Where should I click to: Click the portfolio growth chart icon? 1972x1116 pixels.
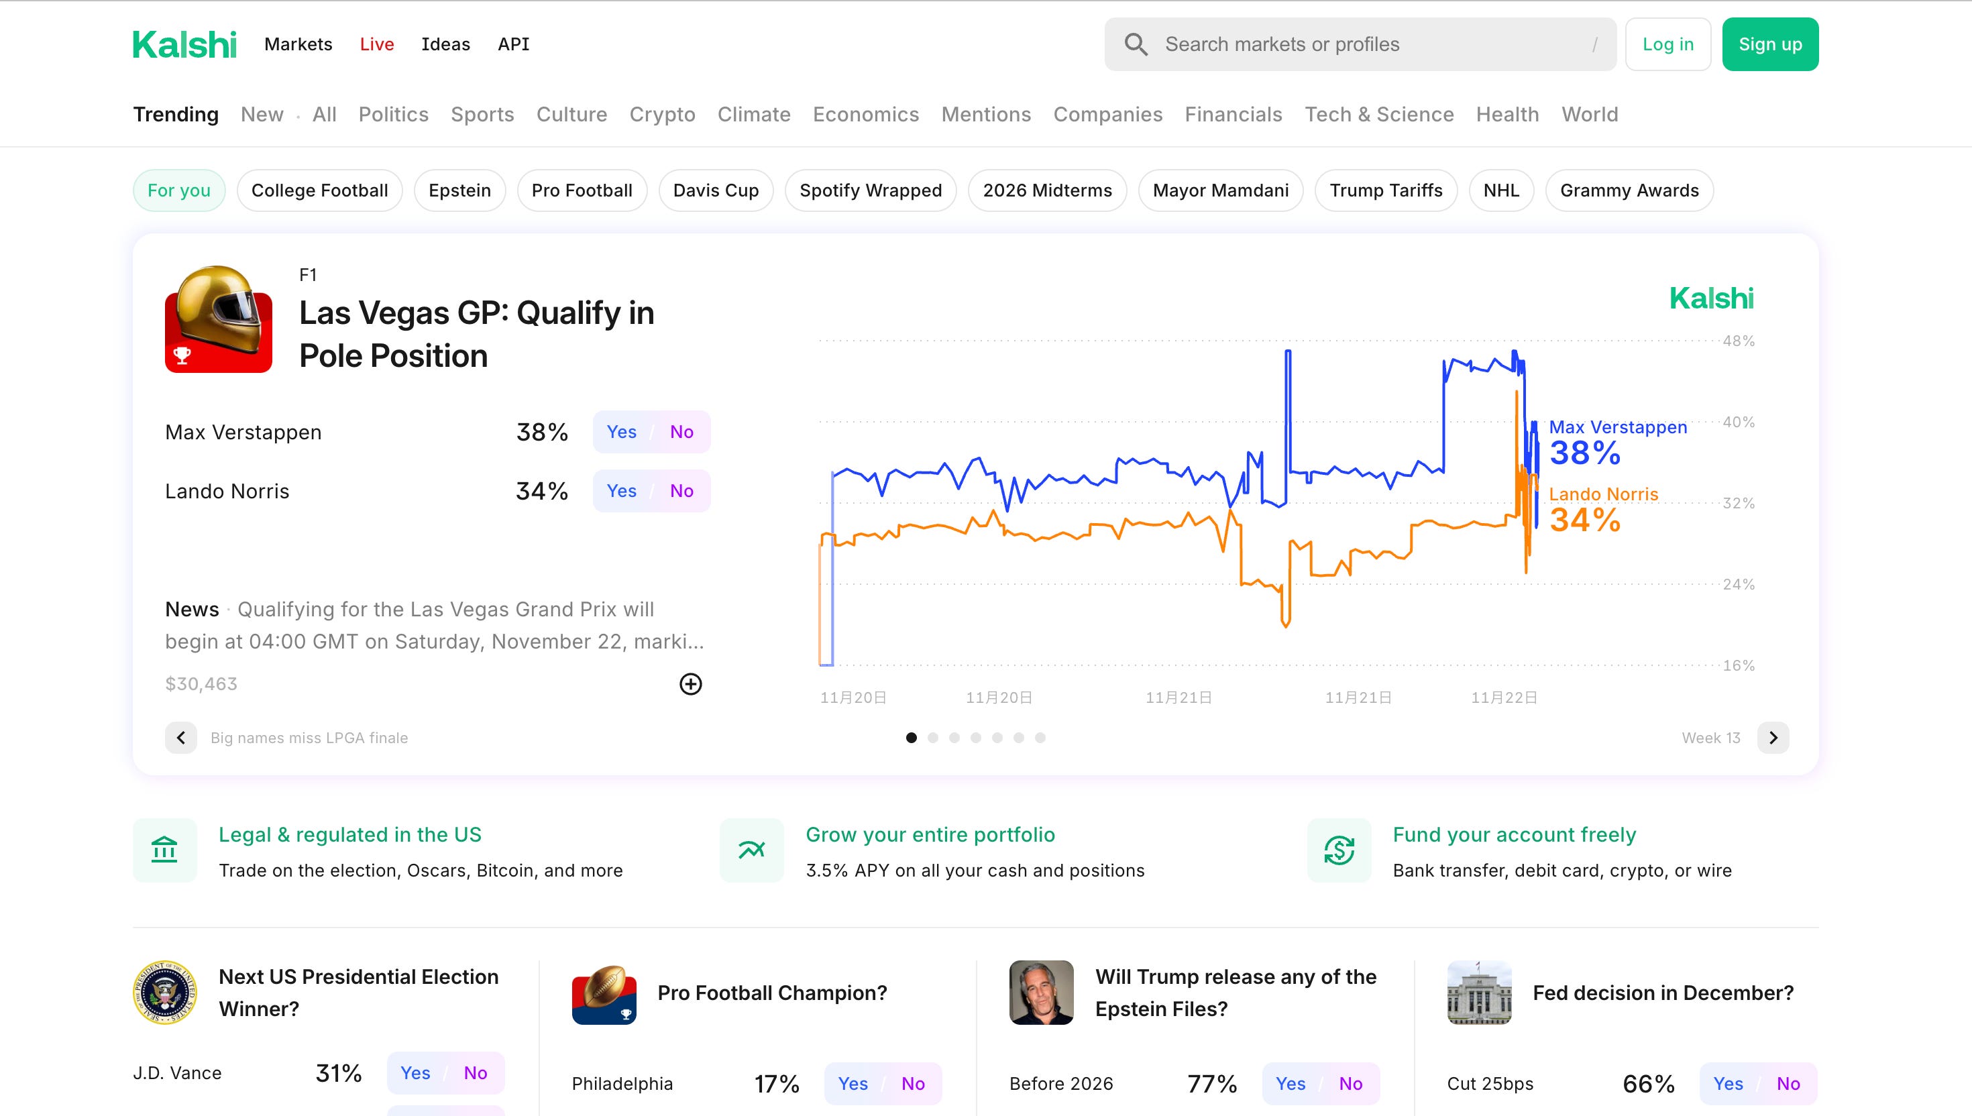751,850
